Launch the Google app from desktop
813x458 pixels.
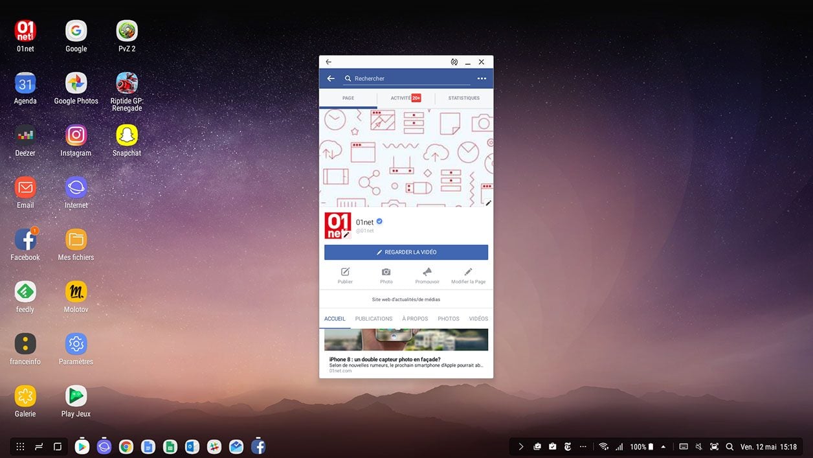pyautogui.click(x=76, y=31)
